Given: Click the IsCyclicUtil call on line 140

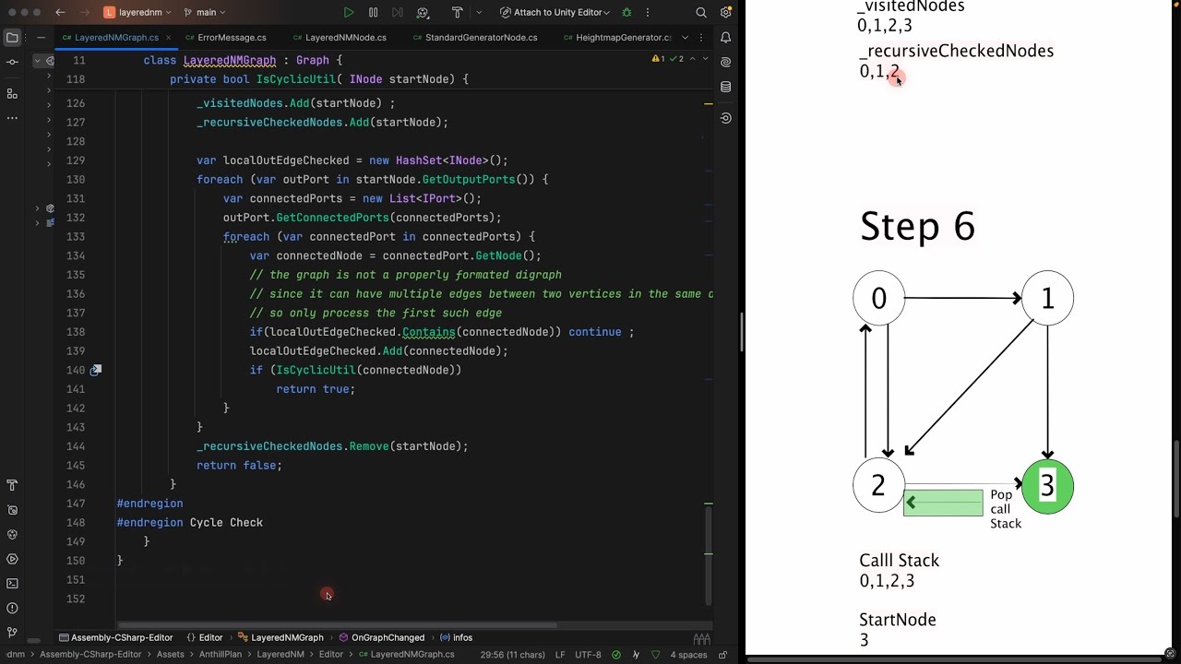Looking at the screenshot, I should tap(316, 370).
